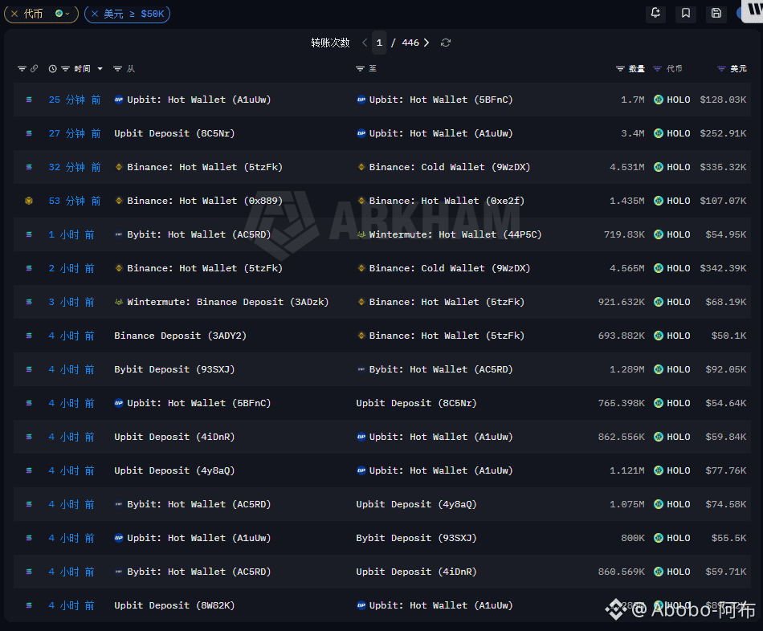Go to previous page of transfers

point(365,43)
